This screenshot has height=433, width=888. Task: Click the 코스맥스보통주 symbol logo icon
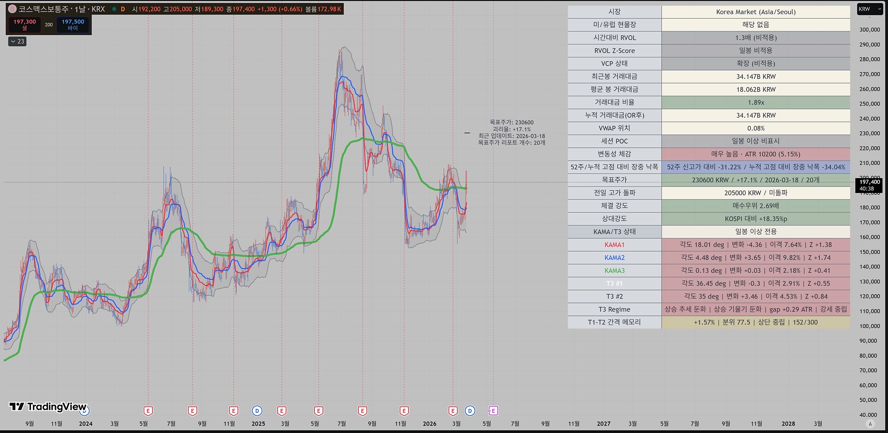click(12, 9)
